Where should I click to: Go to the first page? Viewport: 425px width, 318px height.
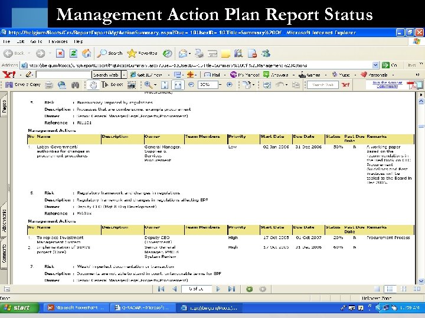(x=161, y=289)
